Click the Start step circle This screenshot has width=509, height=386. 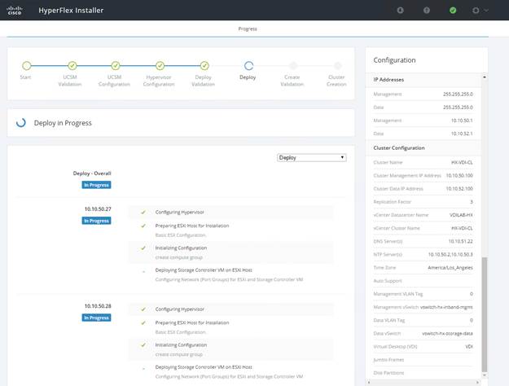[27, 66]
